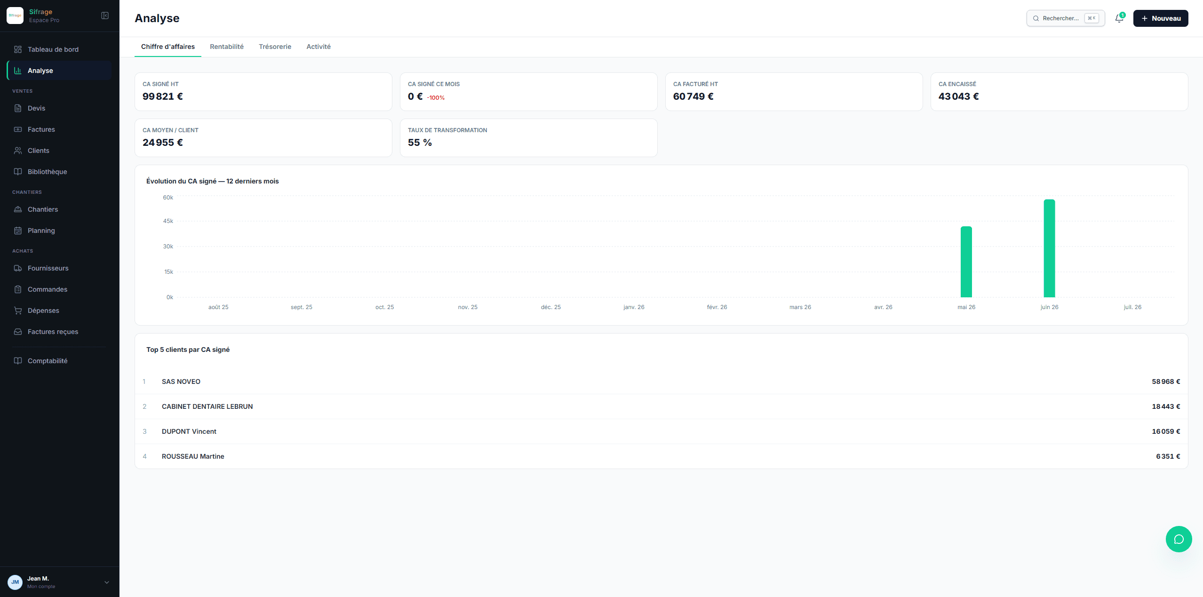The image size is (1203, 597).
Task: Expand Jean M. account menu chevron
Action: pyautogui.click(x=107, y=582)
